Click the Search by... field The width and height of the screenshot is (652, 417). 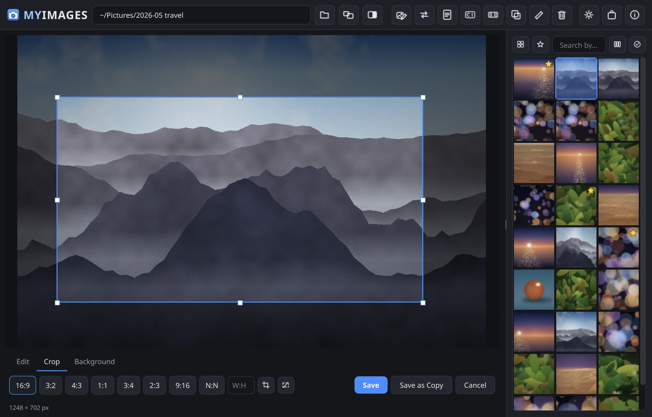tap(579, 45)
